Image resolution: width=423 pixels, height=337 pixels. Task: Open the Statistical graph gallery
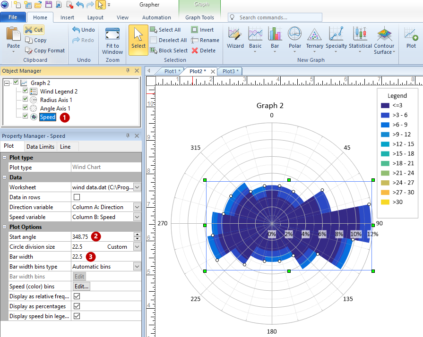click(360, 39)
